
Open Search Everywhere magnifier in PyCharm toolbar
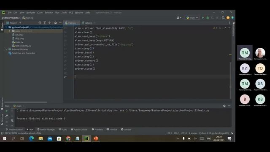pos(223,18)
